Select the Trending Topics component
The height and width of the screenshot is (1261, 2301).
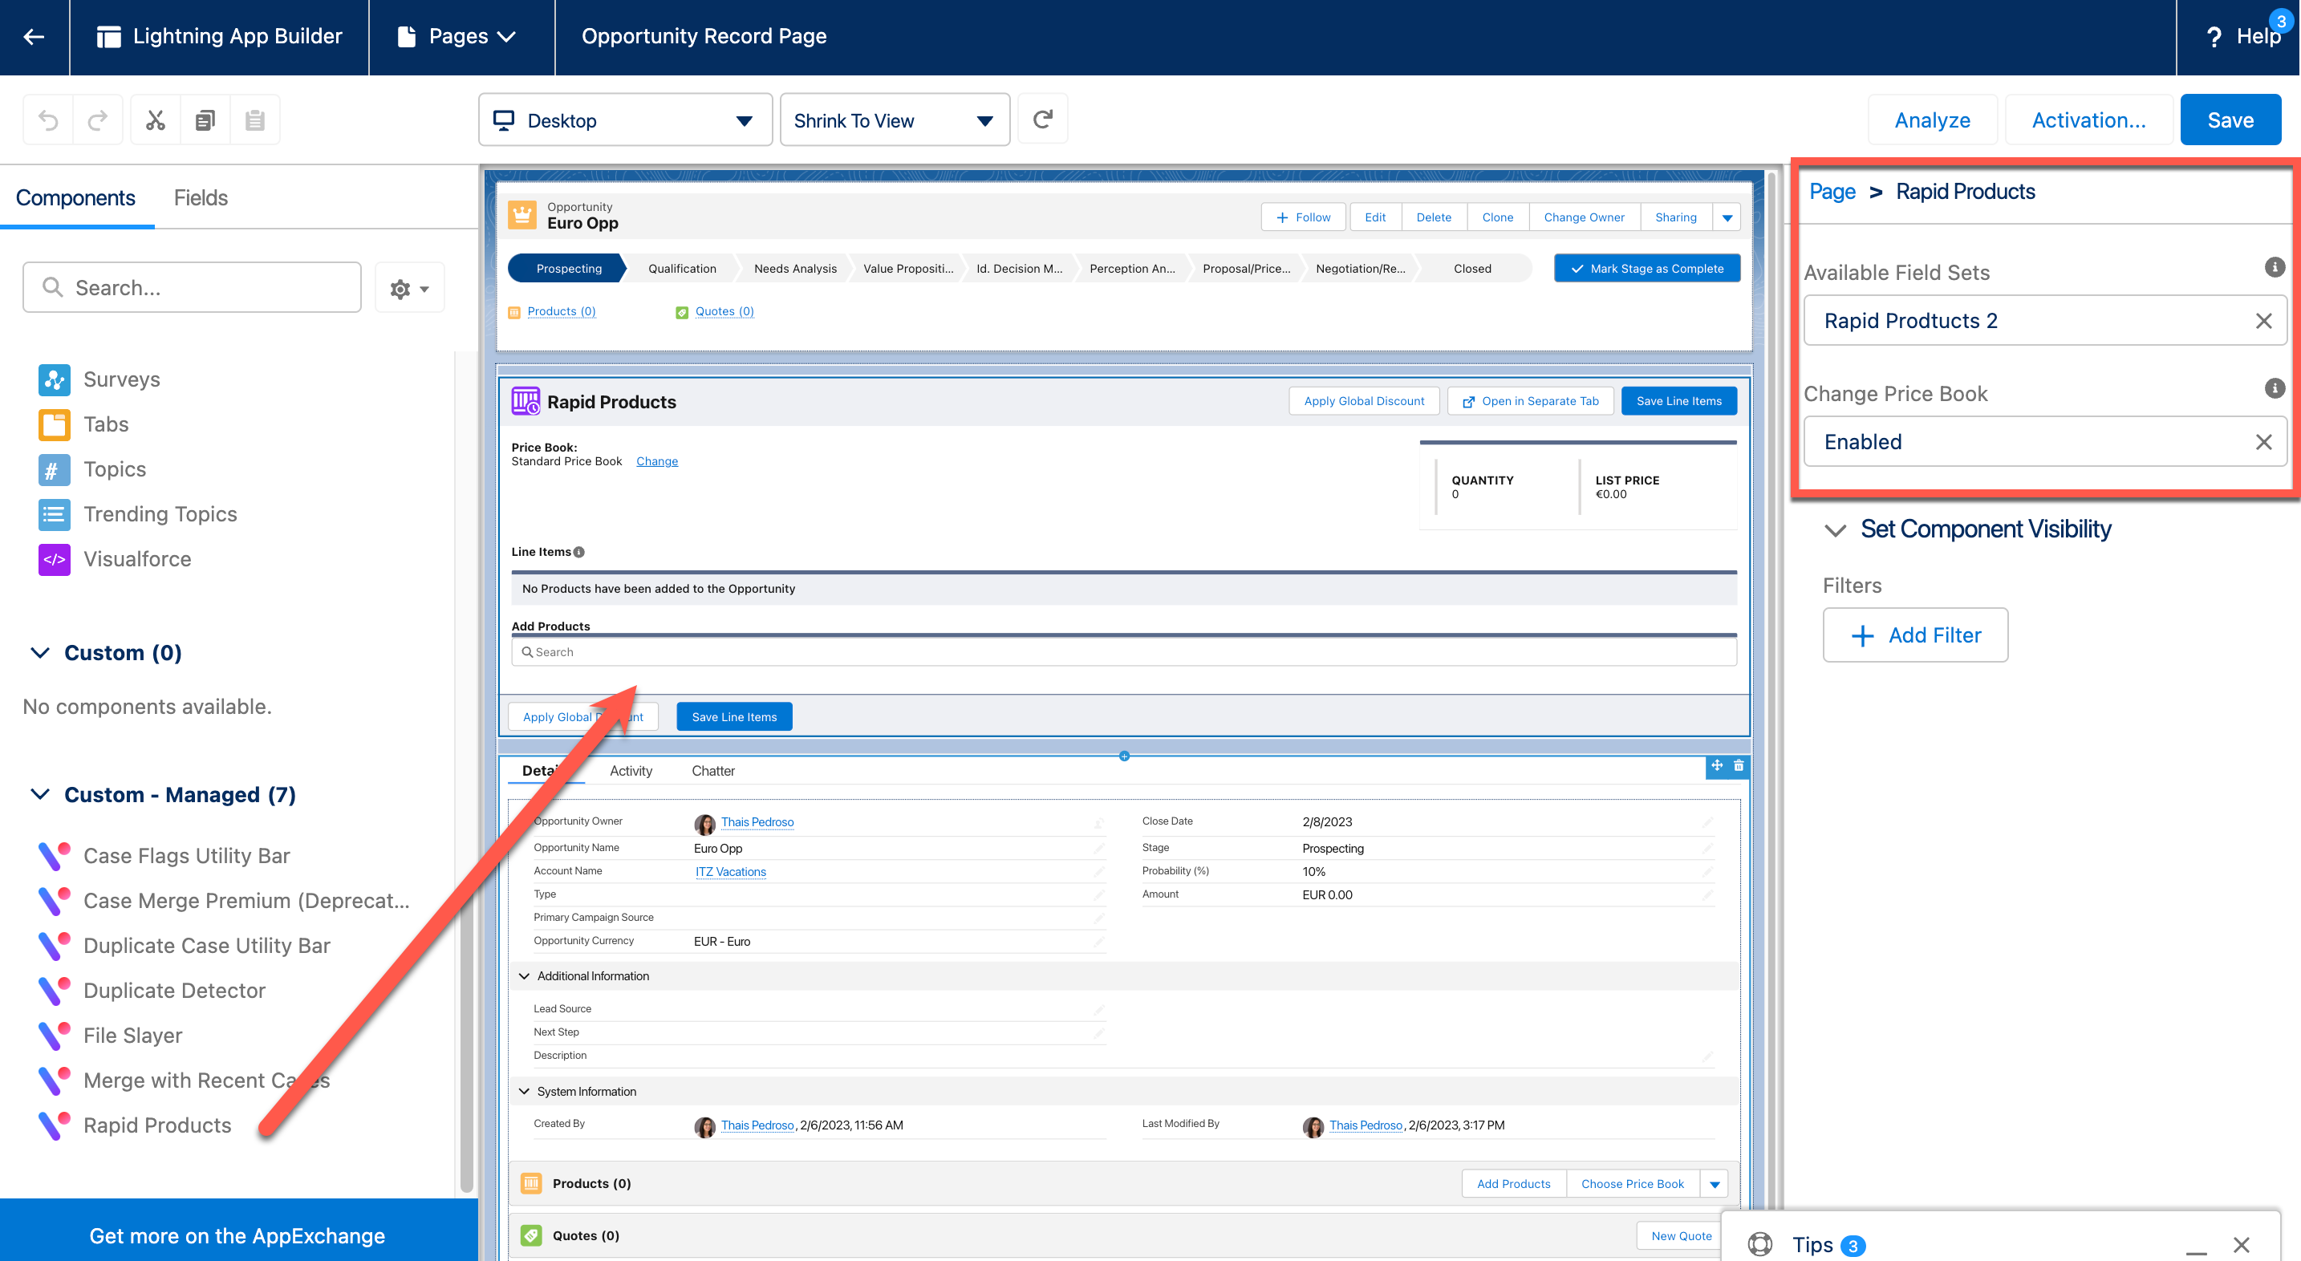click(x=137, y=513)
